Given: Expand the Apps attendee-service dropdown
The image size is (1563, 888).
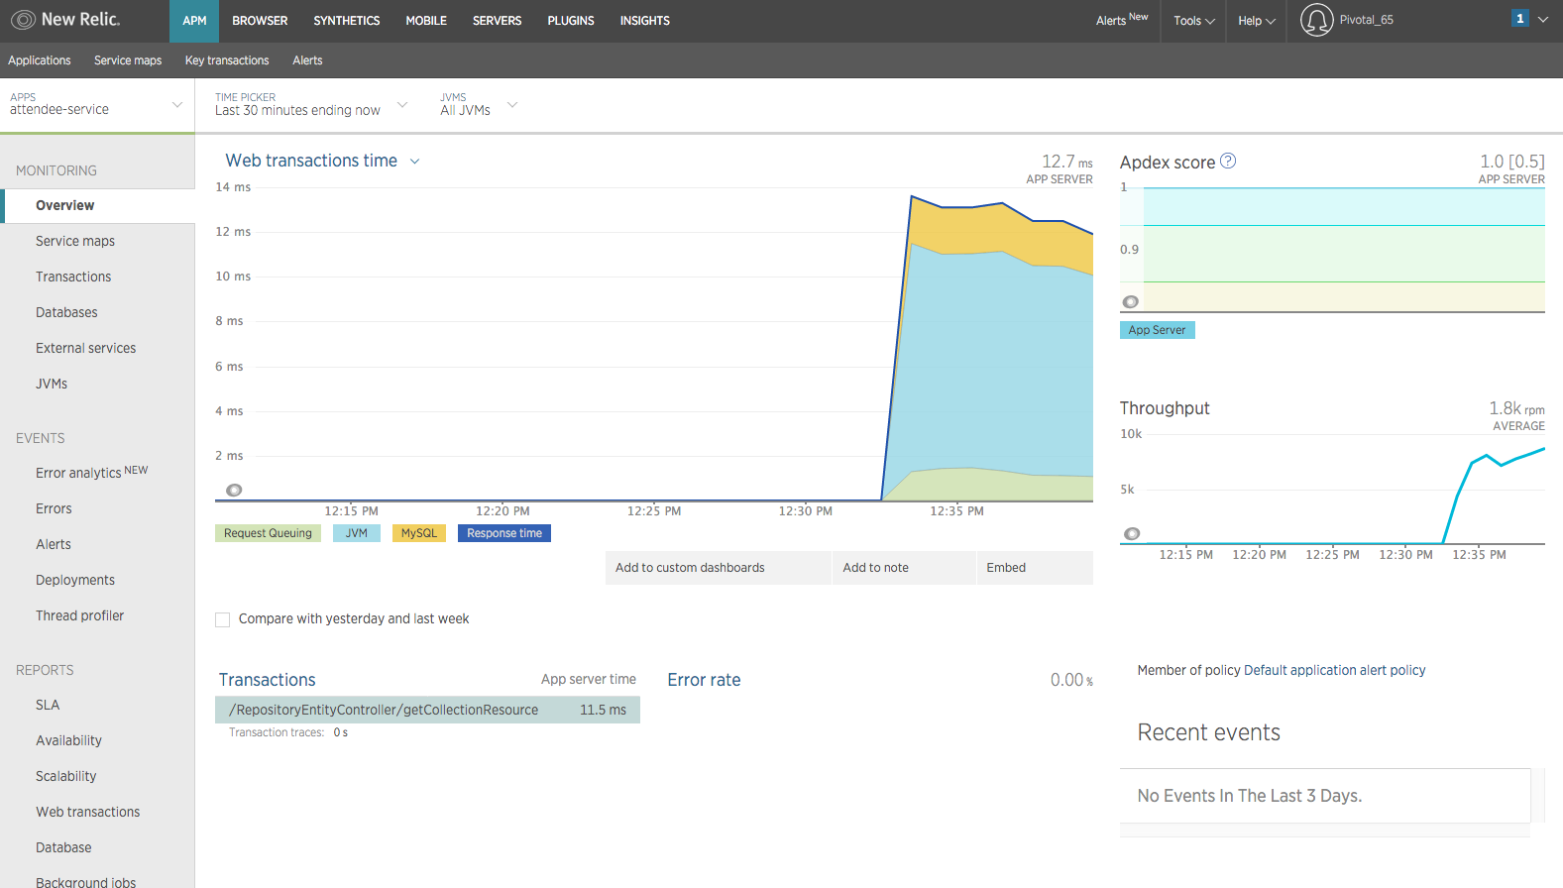Looking at the screenshot, I should [96, 104].
